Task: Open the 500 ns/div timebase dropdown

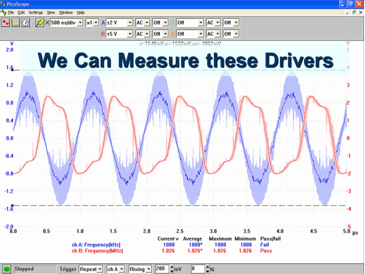Action: [80, 23]
